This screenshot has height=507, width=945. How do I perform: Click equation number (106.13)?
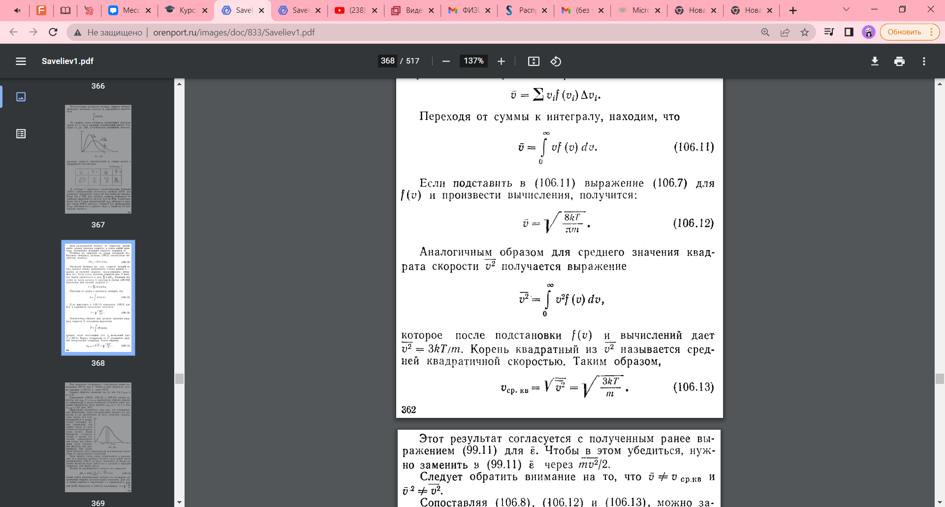coord(693,387)
